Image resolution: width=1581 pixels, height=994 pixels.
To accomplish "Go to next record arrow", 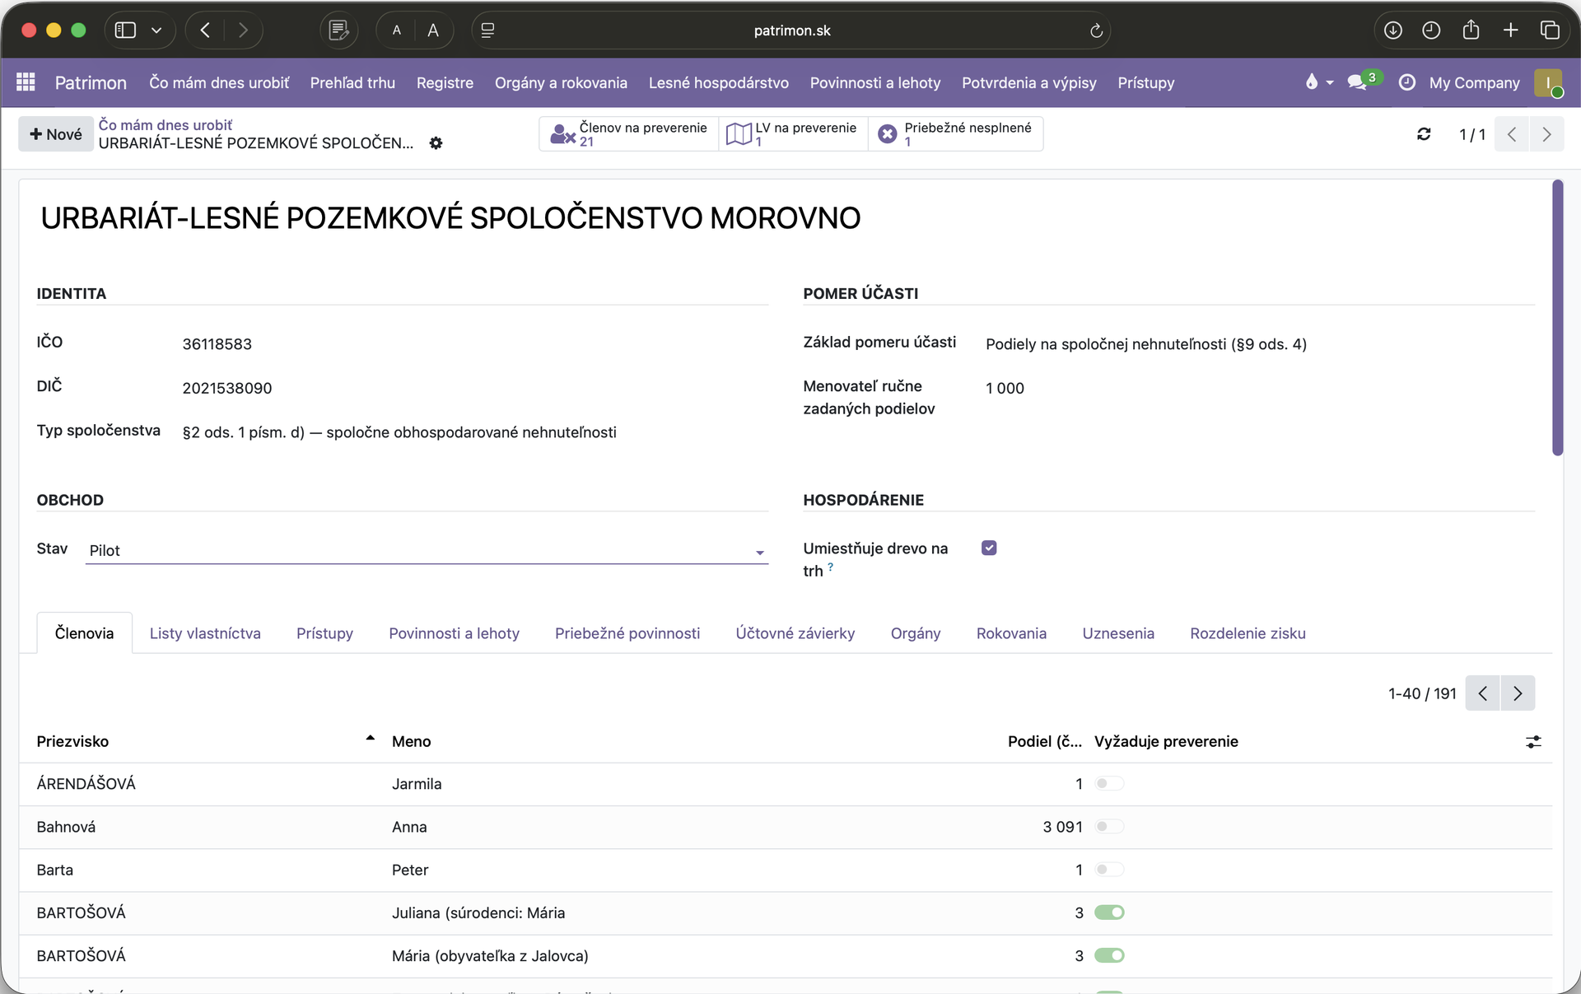I will click(x=1546, y=134).
